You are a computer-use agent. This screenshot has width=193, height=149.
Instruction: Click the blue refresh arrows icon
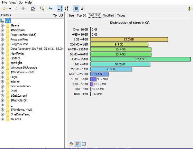tap(50, 8)
